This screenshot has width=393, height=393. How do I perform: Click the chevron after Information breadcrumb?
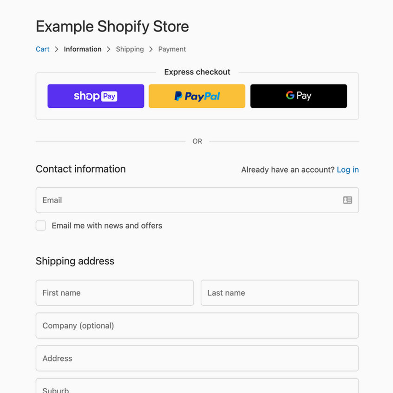(109, 49)
